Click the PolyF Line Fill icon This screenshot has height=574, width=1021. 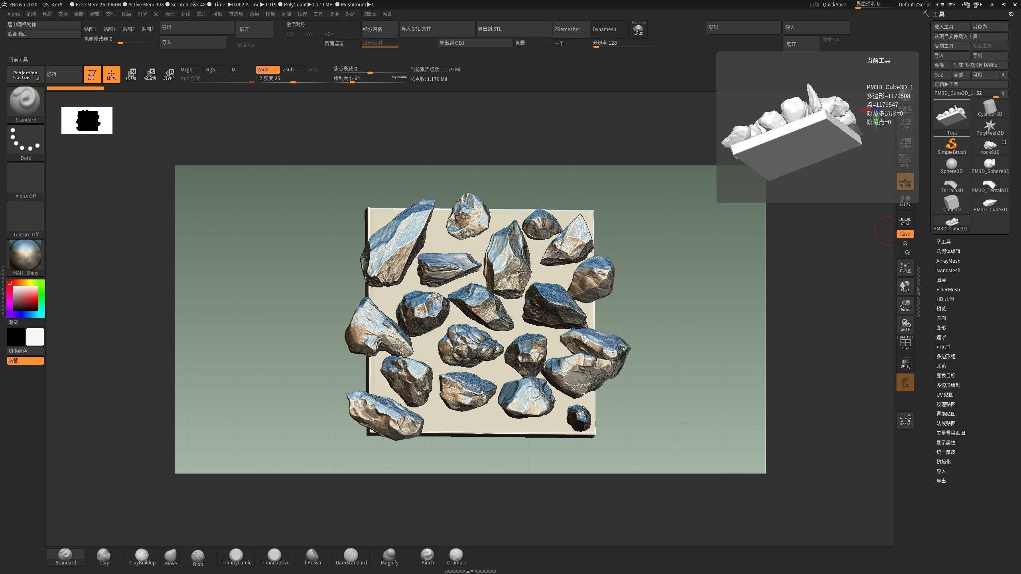click(x=905, y=343)
